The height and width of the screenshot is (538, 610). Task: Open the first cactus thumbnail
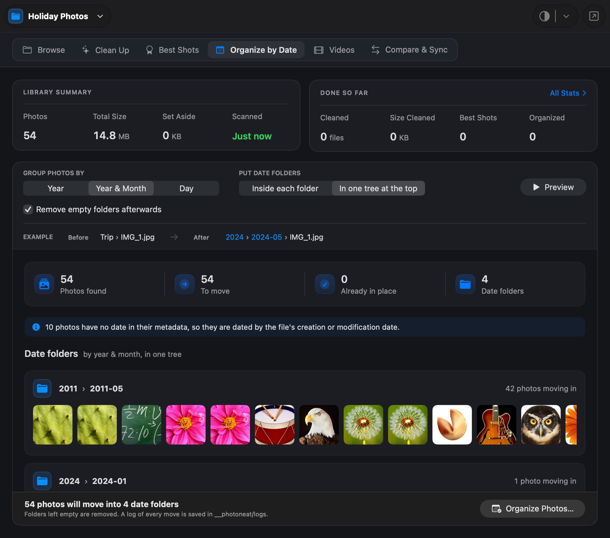point(53,425)
